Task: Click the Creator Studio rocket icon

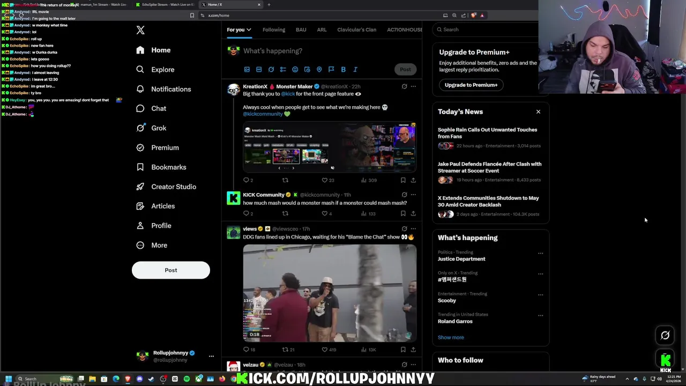Action: point(140,187)
